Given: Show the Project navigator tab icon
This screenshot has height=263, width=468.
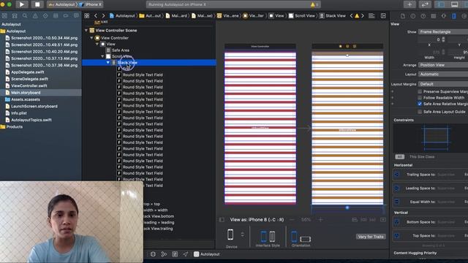Looking at the screenshot, I should click(4, 16).
